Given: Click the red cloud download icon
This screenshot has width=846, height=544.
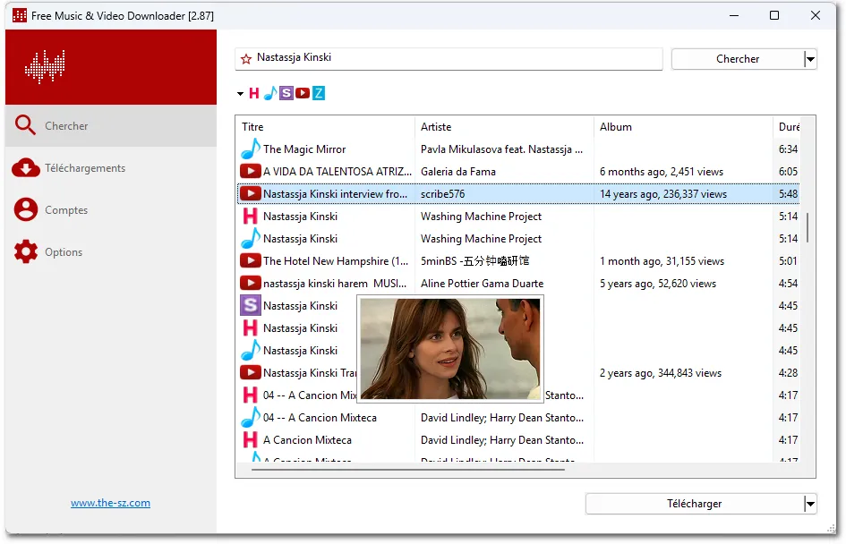Looking at the screenshot, I should 25,167.
